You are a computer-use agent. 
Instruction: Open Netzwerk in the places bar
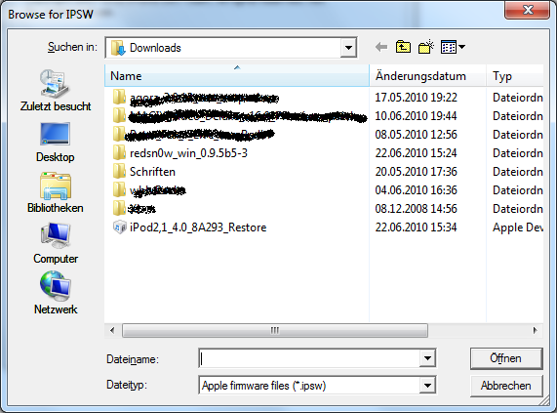point(56,294)
